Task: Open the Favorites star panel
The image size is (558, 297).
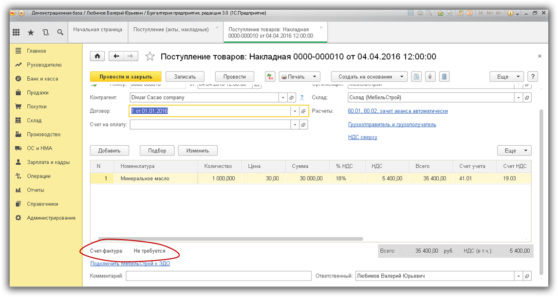Action: tap(31, 33)
